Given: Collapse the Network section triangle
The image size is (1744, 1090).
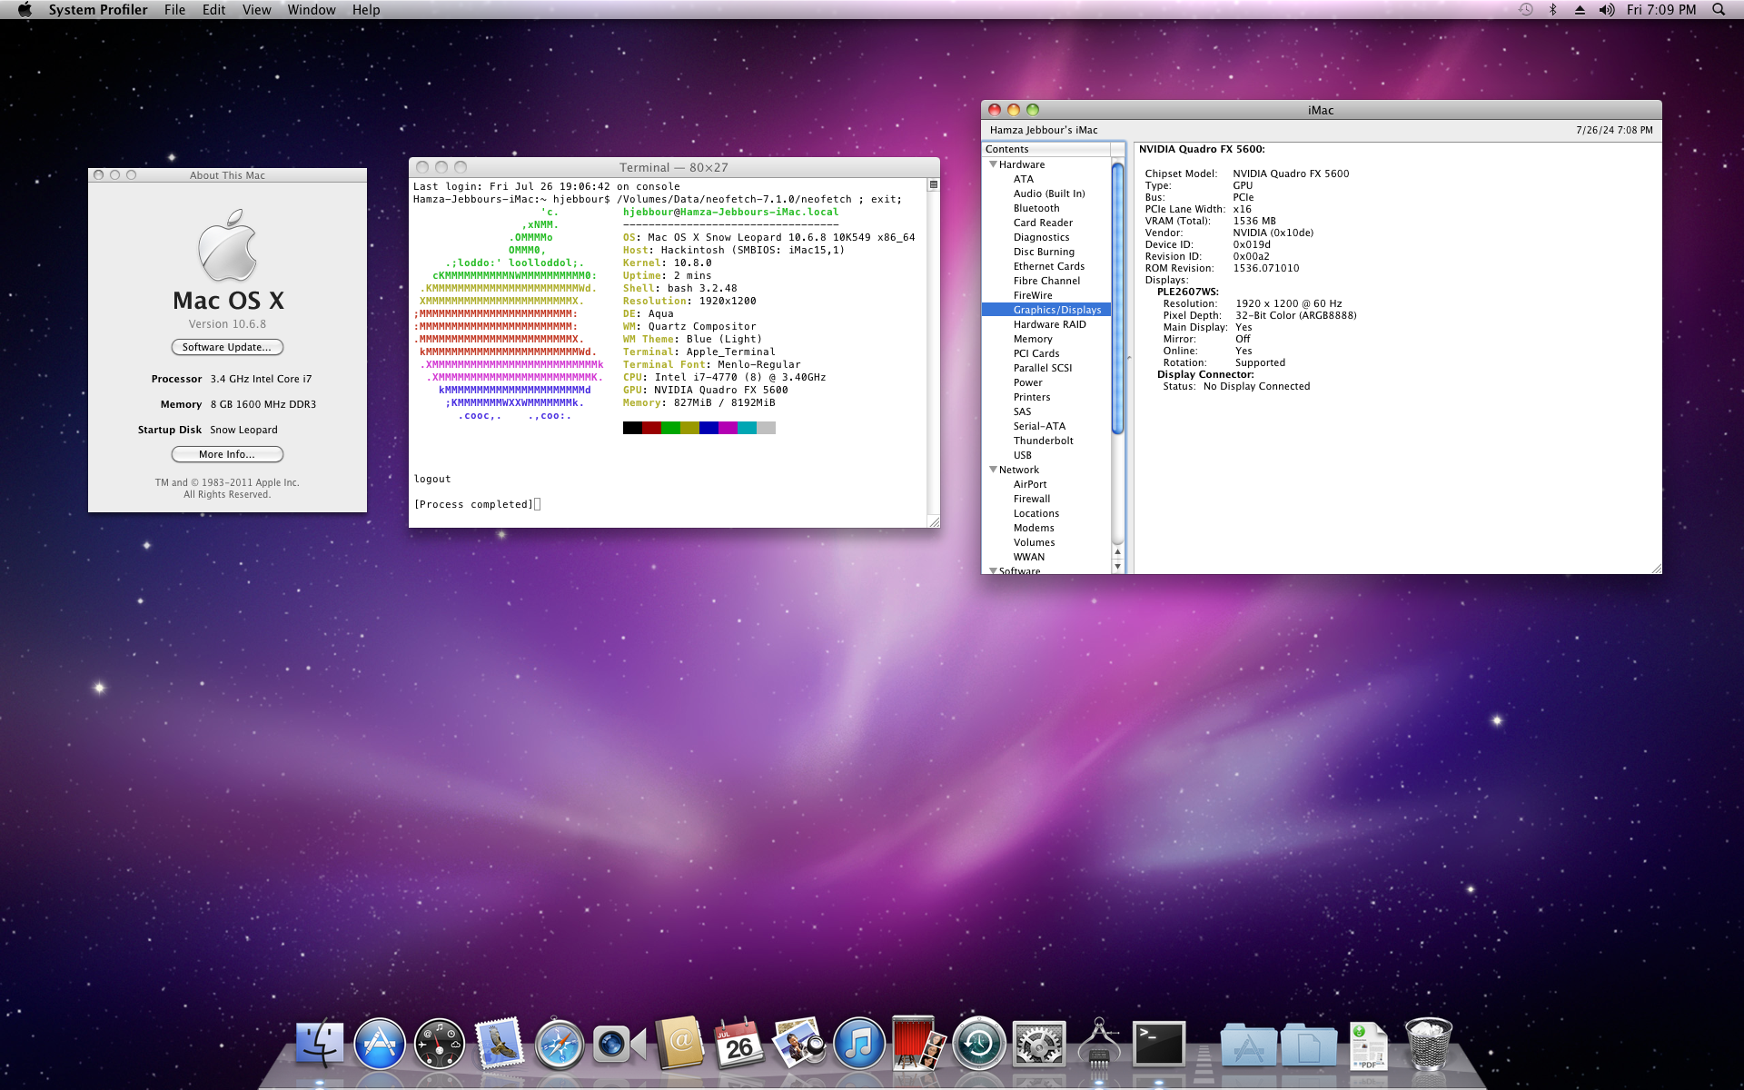Looking at the screenshot, I should [993, 470].
